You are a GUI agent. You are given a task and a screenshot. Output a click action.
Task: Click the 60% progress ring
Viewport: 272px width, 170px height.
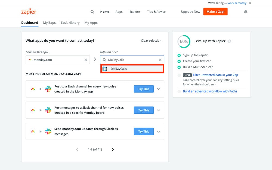click(184, 41)
